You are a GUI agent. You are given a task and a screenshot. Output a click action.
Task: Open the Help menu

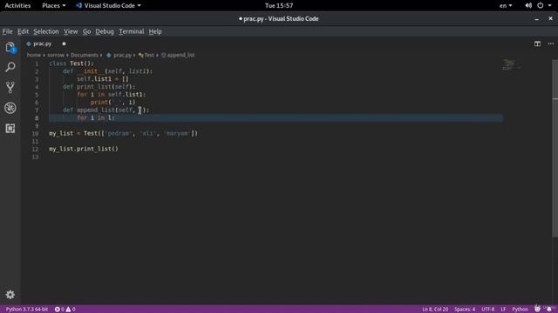pyautogui.click(x=155, y=31)
